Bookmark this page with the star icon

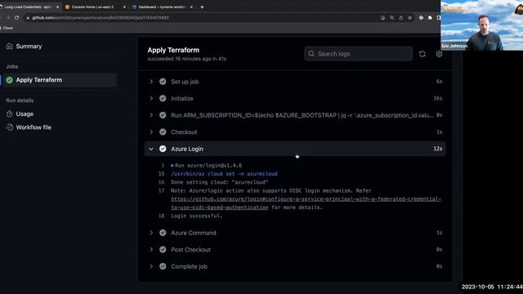409,18
